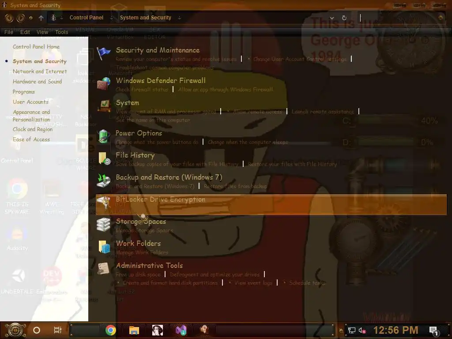This screenshot has width=452, height=339.
Task: Open the Edit menu
Action: click(25, 32)
